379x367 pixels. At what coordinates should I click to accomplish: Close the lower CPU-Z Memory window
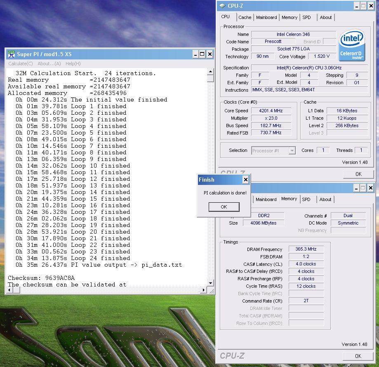tap(370, 188)
